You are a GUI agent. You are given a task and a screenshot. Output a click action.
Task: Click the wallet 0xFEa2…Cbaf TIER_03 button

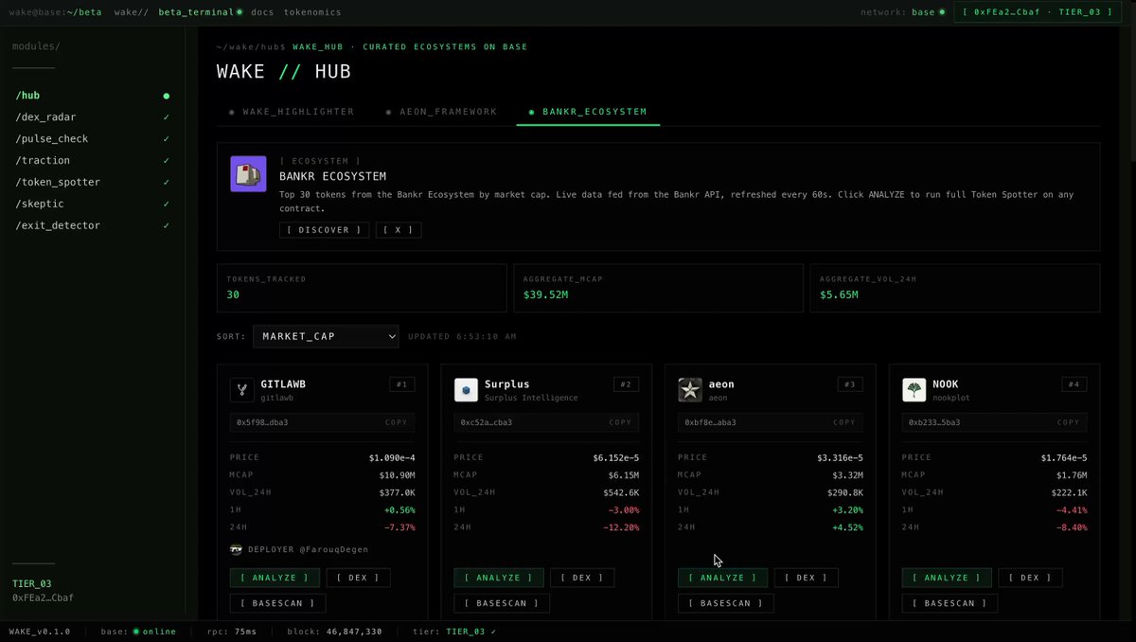[x=1039, y=12]
